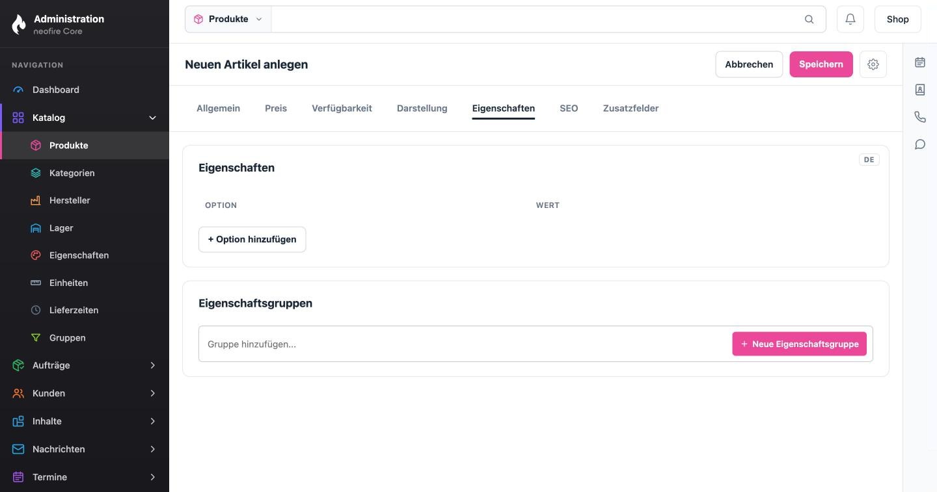Switch to the Darstellung tab
This screenshot has height=492, width=937.
pos(422,109)
